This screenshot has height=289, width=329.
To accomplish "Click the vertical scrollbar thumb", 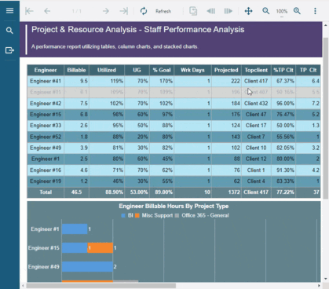I will click(x=326, y=118).
